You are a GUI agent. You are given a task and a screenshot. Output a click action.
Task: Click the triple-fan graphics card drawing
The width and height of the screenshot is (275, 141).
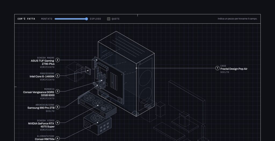click(x=97, y=105)
